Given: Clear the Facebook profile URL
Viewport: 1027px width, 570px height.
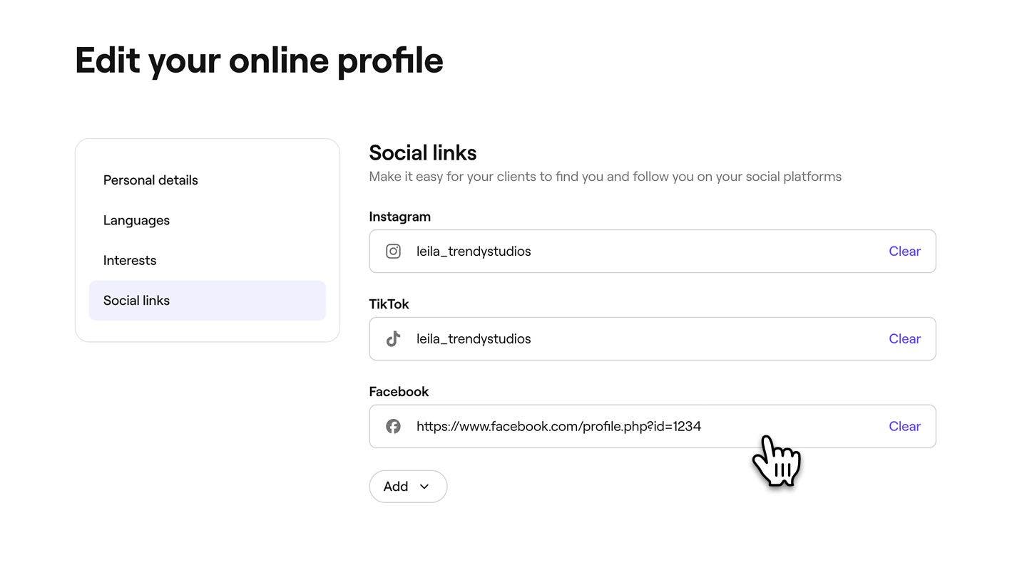Looking at the screenshot, I should tap(904, 427).
